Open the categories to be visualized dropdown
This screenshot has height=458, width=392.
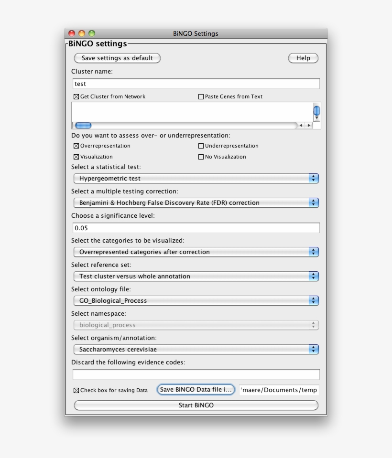[x=196, y=252]
